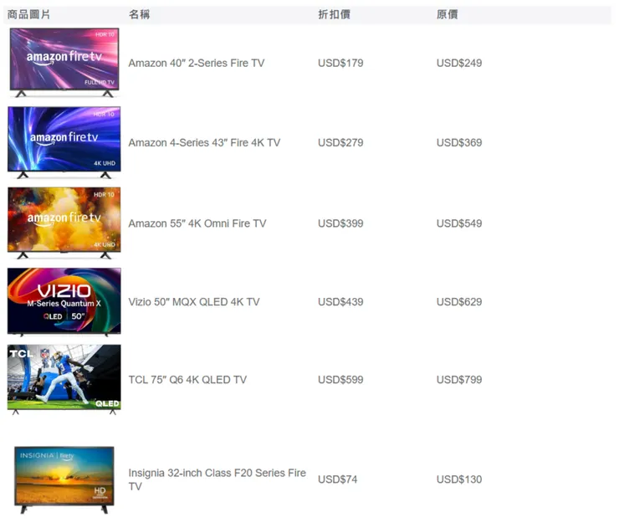Open the Insignia Fire TV product image
Viewport: 619px width, 528px height.
tap(64, 479)
